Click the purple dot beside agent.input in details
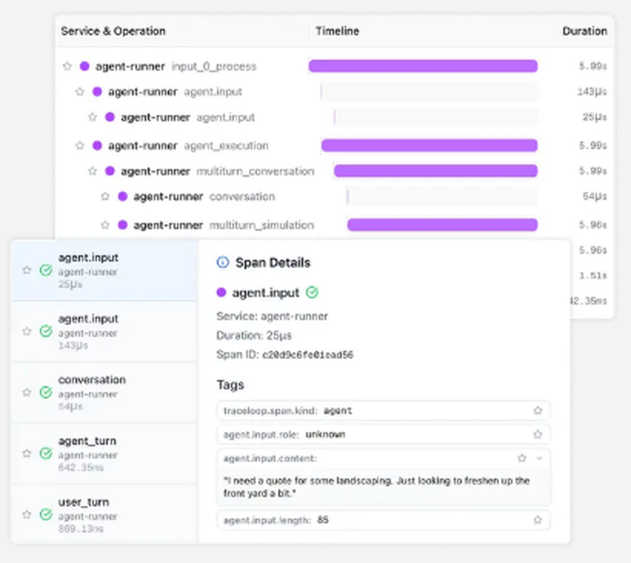Image resolution: width=631 pixels, height=563 pixels. pos(221,292)
